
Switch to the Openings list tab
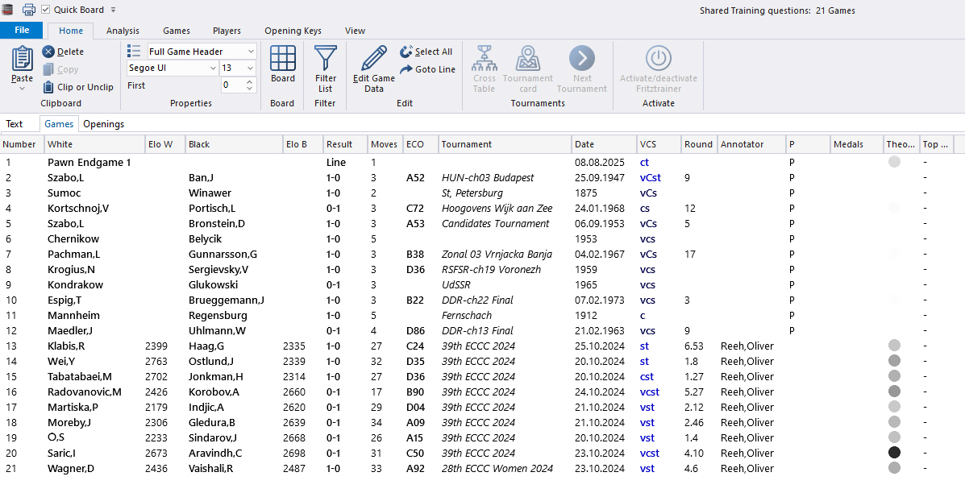point(103,124)
